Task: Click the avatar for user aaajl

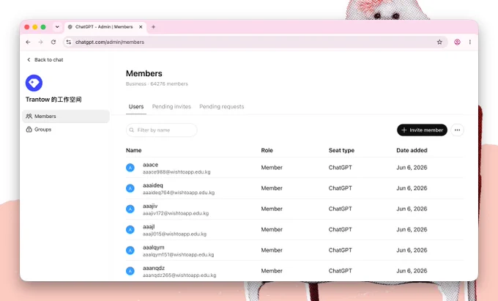Action: [130, 229]
